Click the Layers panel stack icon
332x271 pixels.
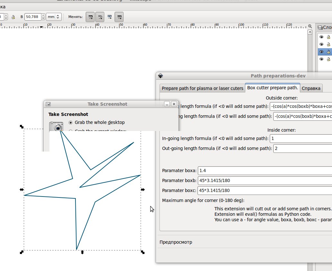coord(320,28)
